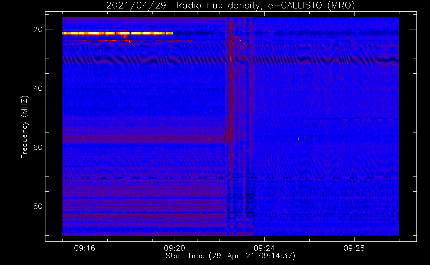Click the '60' frequency tick label
Image resolution: width=430 pixels, height=265 pixels.
pyautogui.click(x=38, y=147)
